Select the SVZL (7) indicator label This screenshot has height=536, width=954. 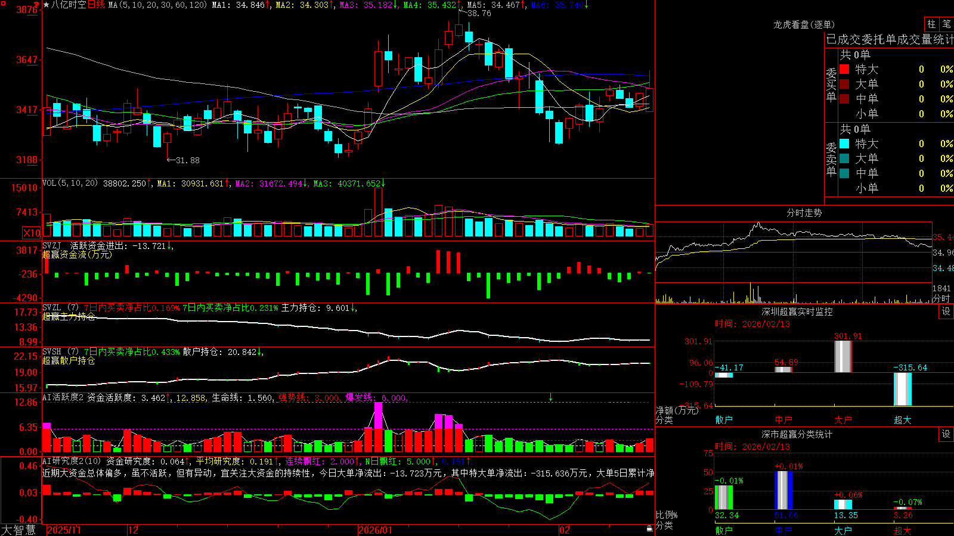(60, 308)
